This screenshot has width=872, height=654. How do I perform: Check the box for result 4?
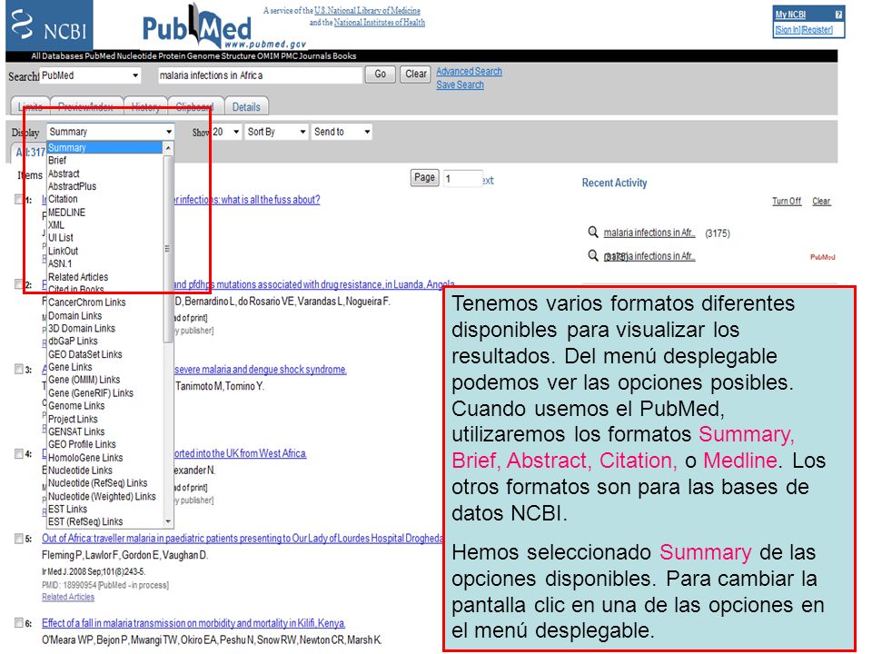click(19, 453)
